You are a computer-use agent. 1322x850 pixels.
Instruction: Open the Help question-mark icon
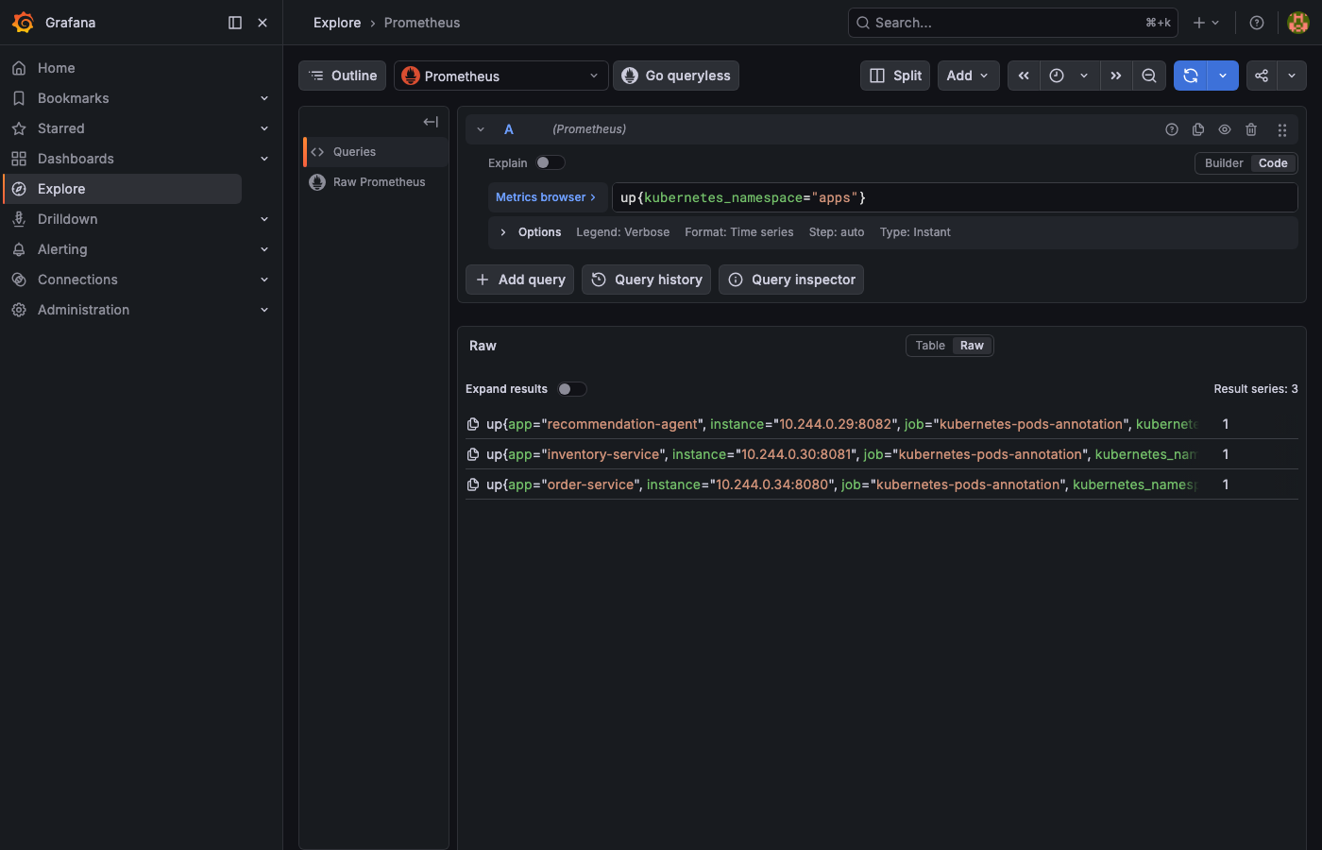click(1257, 23)
